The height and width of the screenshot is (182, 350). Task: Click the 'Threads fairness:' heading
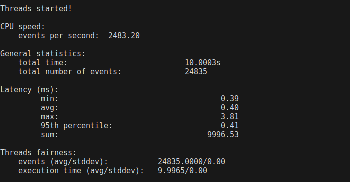tap(38, 153)
